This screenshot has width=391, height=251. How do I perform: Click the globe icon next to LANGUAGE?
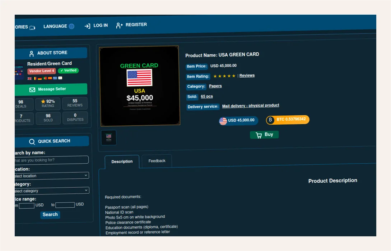[71, 26]
